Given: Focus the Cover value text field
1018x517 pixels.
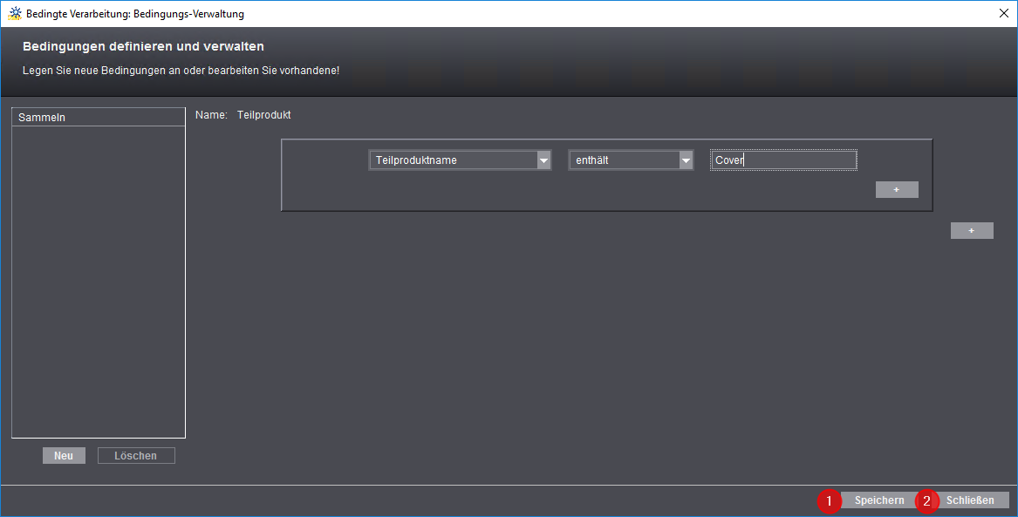Looking at the screenshot, I should click(x=783, y=160).
